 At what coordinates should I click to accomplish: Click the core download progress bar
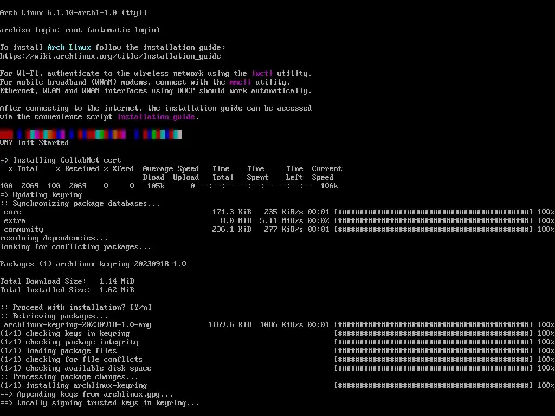[434, 212]
